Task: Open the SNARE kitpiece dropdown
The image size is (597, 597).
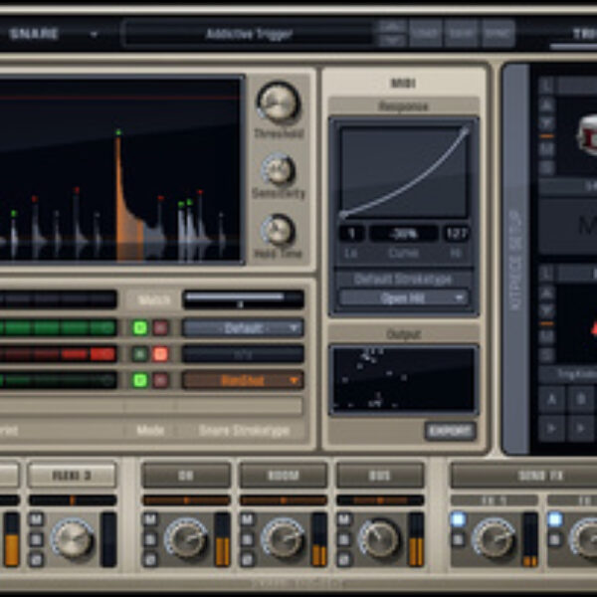Action: tap(53, 34)
